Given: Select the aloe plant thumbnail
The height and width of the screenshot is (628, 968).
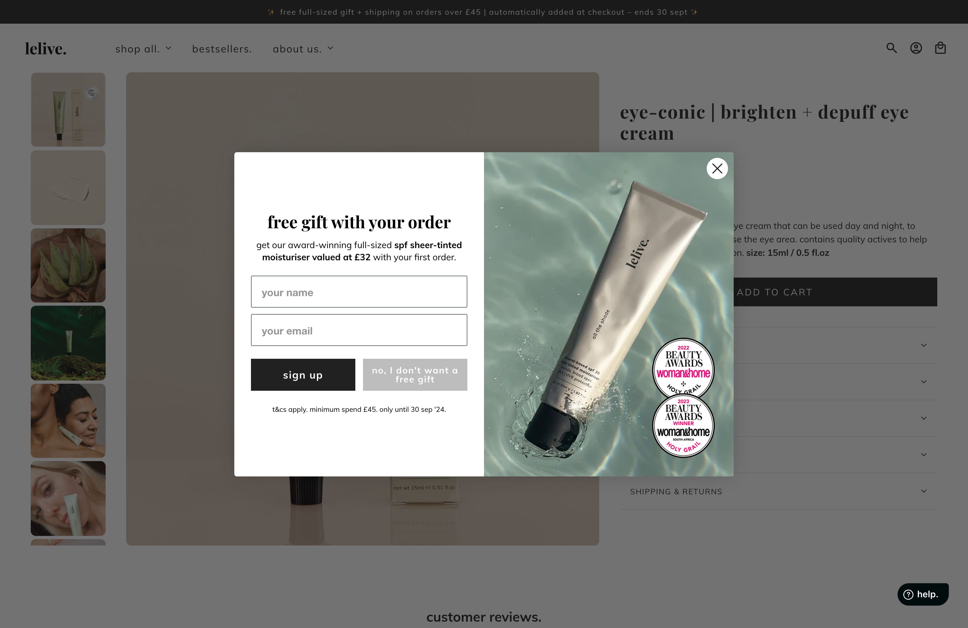Looking at the screenshot, I should click(x=68, y=265).
